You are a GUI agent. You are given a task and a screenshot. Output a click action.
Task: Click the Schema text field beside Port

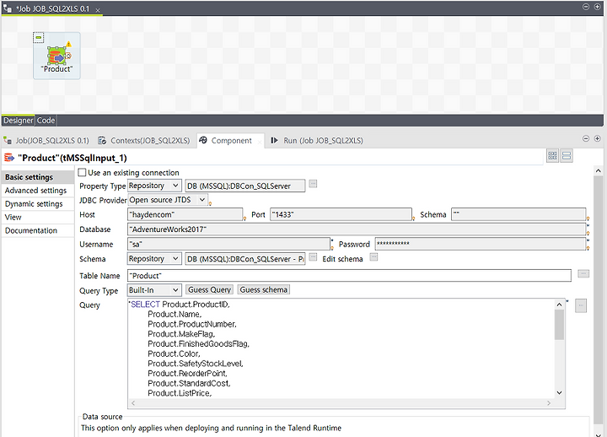pyautogui.click(x=518, y=214)
